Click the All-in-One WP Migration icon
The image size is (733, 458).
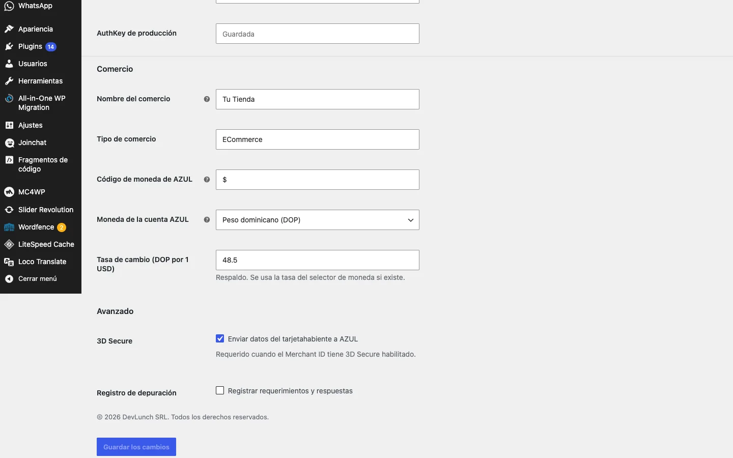point(9,99)
